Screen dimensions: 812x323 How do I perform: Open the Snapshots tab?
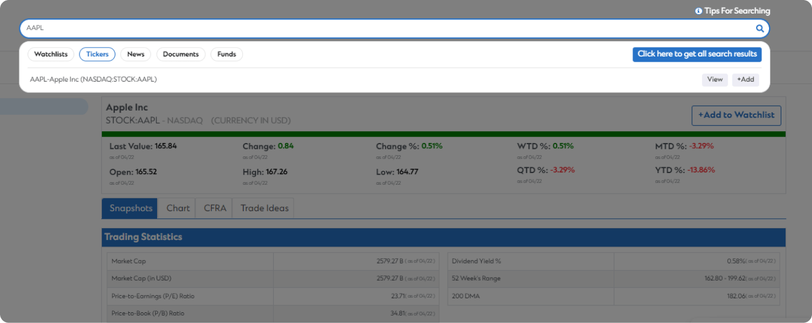pyautogui.click(x=130, y=208)
